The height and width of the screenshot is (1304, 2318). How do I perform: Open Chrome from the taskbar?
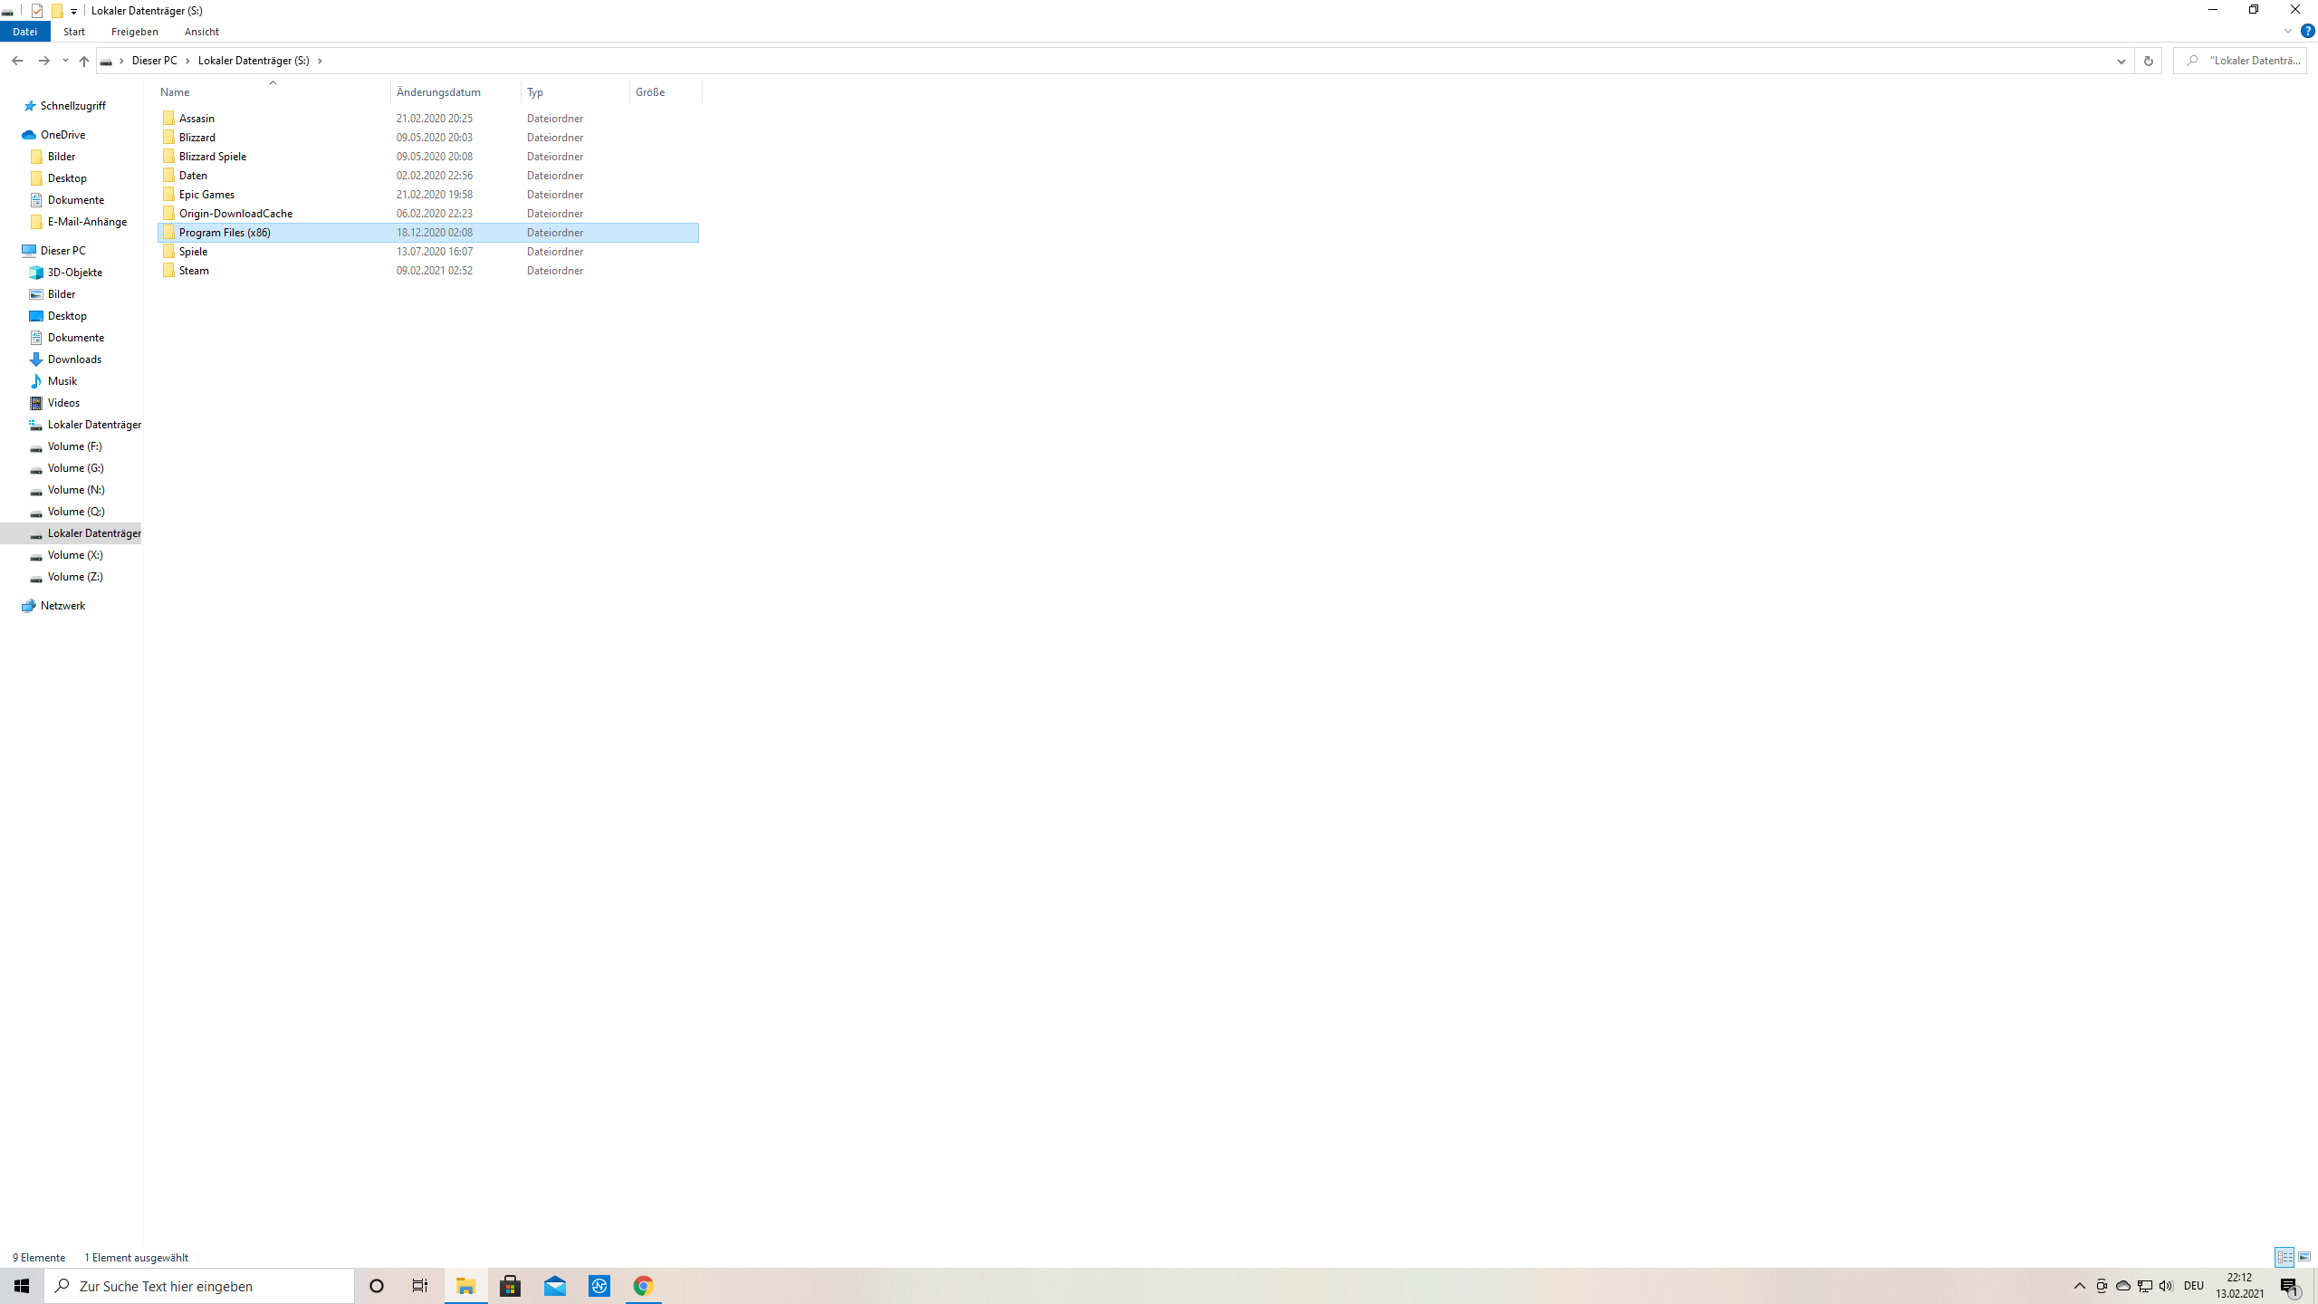point(643,1286)
